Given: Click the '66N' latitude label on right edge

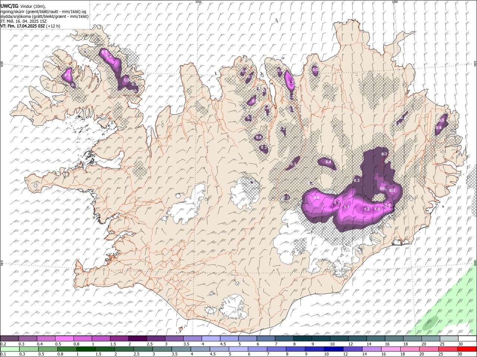Looking at the screenshot, I should click(475, 64).
